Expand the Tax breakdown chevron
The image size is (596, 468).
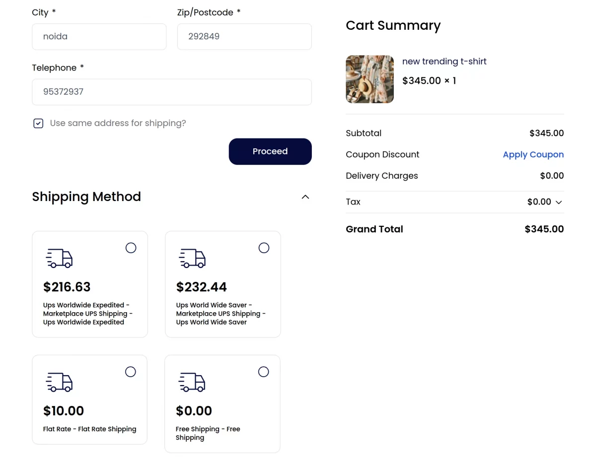559,202
